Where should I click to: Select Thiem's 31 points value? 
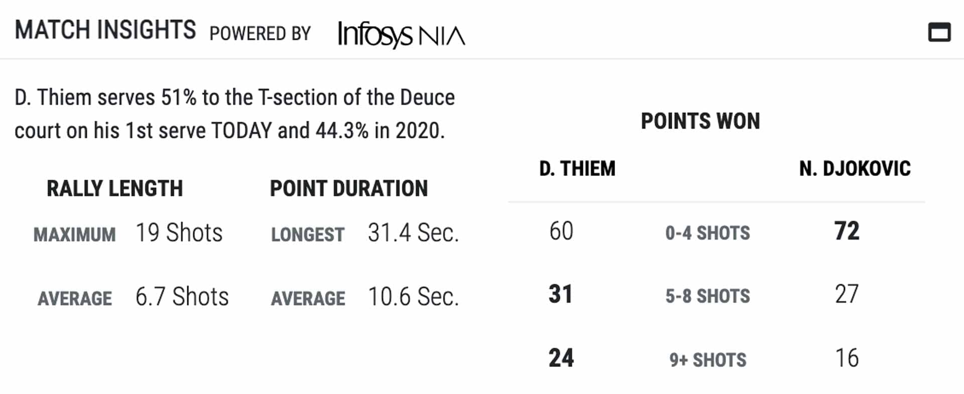coord(561,294)
